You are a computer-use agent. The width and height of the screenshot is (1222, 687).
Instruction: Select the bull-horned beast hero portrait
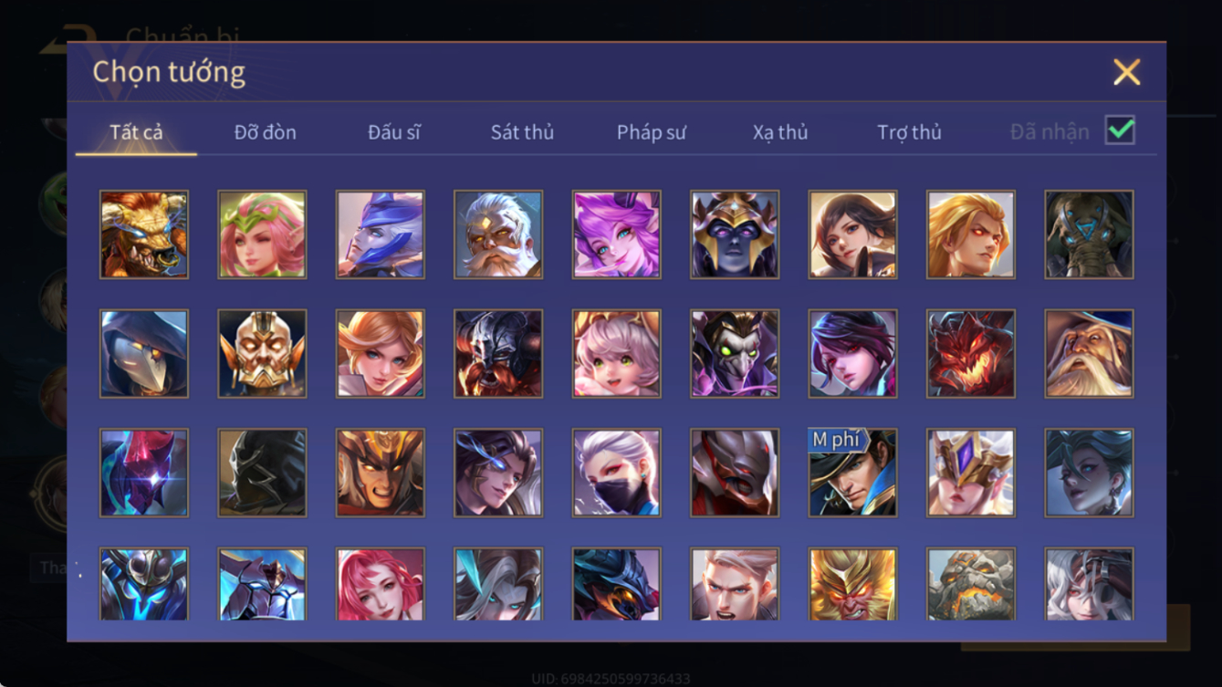[144, 234]
